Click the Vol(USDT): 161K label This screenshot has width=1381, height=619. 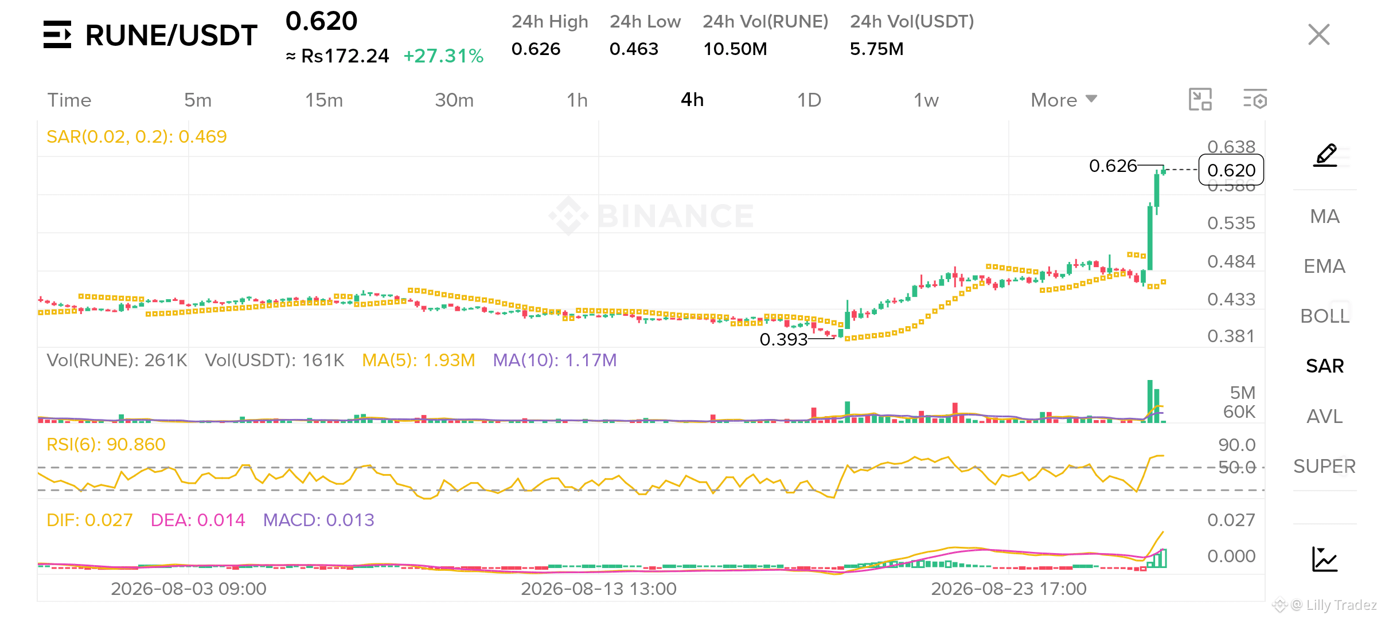pyautogui.click(x=275, y=360)
